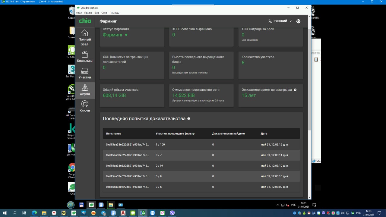This screenshot has width=386, height=217.
Task: Click the date май 31, 12:03:12 дня
Action: coord(274,145)
